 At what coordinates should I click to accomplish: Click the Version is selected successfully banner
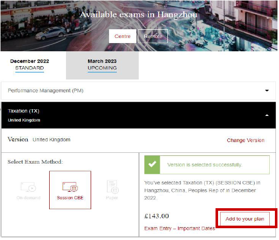(207, 165)
